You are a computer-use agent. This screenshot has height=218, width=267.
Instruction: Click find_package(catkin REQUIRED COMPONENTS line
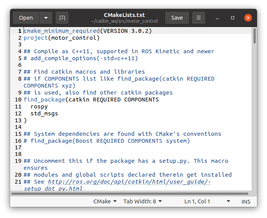[x=91, y=100]
